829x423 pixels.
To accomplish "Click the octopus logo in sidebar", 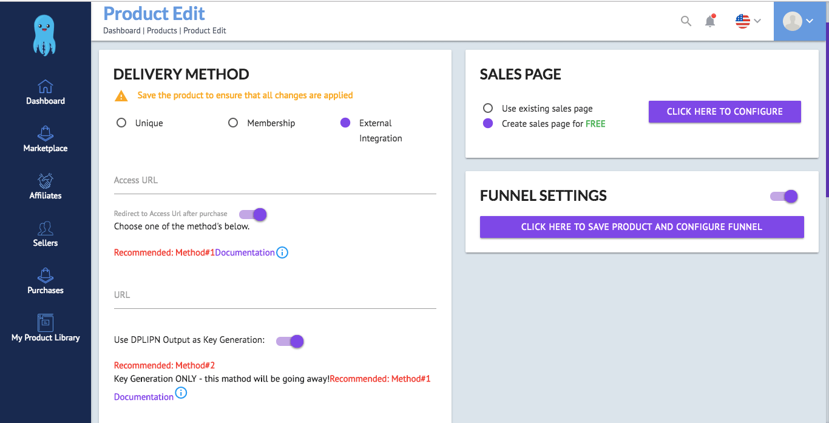I will point(46,35).
